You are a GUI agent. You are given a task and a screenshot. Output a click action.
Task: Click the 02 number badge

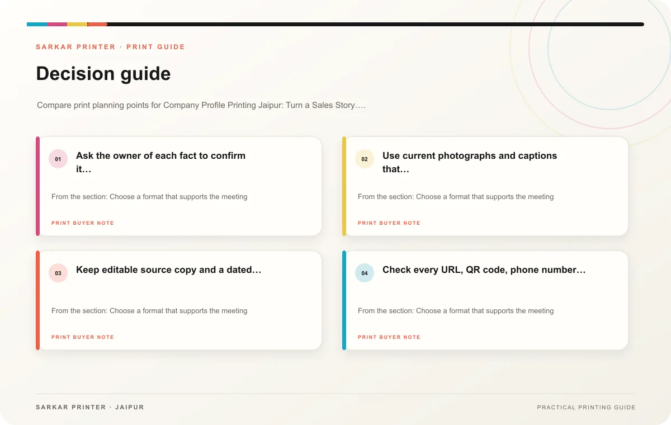(x=365, y=159)
